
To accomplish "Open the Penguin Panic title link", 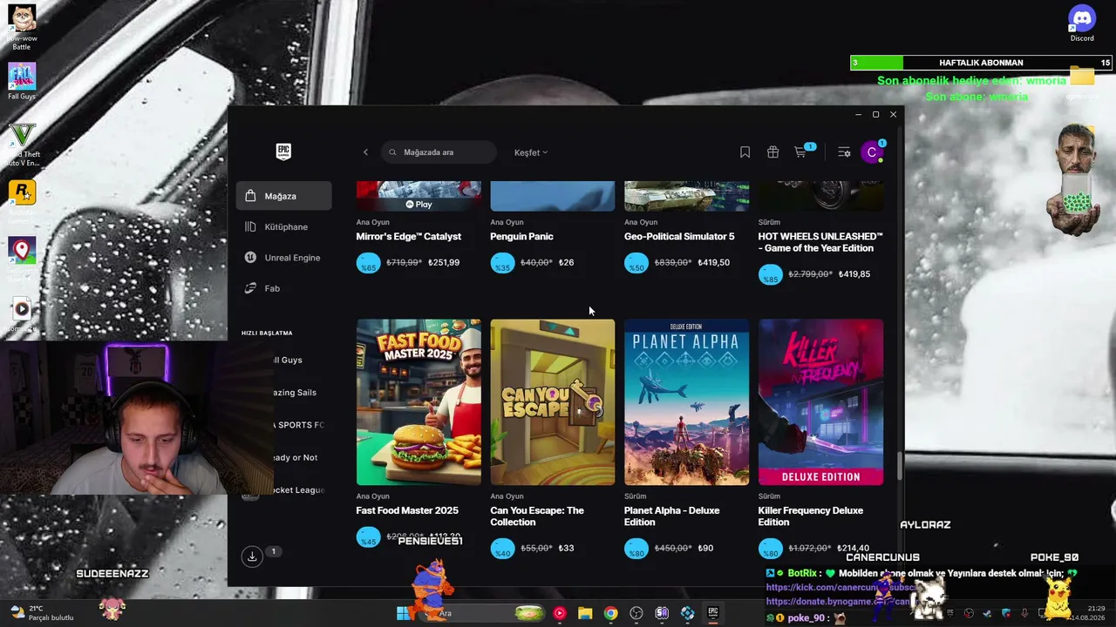I will click(521, 236).
